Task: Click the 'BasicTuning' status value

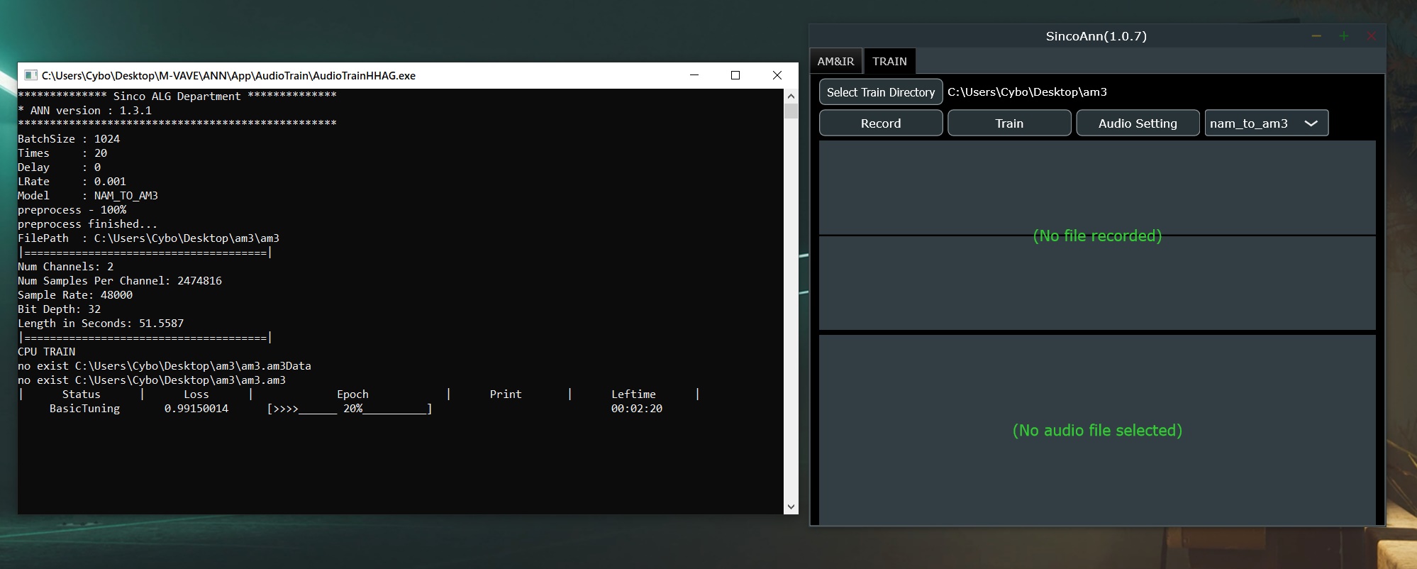Action: 84,409
